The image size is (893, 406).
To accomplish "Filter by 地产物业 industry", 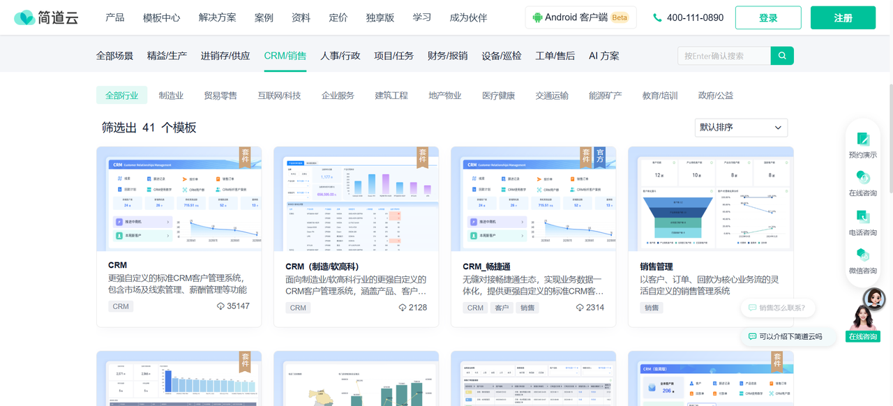I will tap(445, 96).
